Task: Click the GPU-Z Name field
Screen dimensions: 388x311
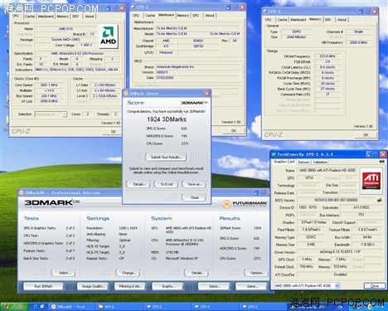Action: [x=327, y=170]
